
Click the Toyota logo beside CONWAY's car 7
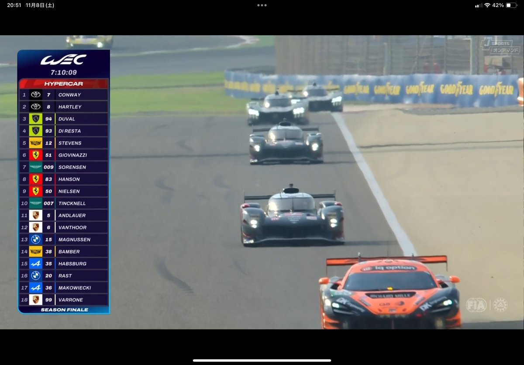(36, 95)
